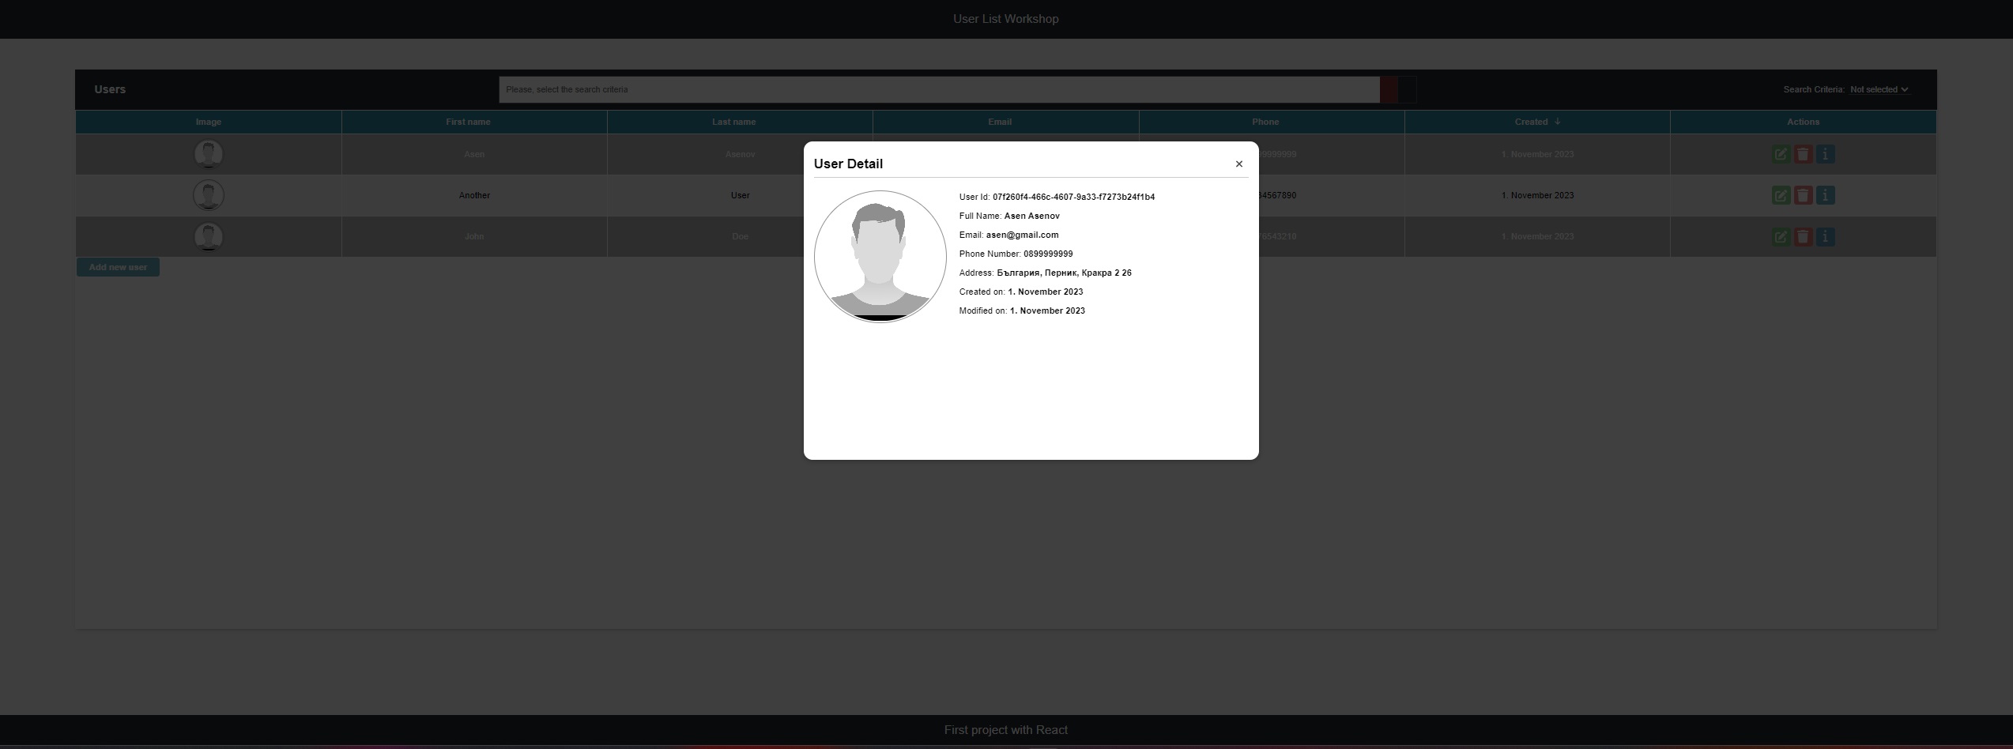
Task: Click Asen's avatar thumbnail in table
Action: click(209, 154)
